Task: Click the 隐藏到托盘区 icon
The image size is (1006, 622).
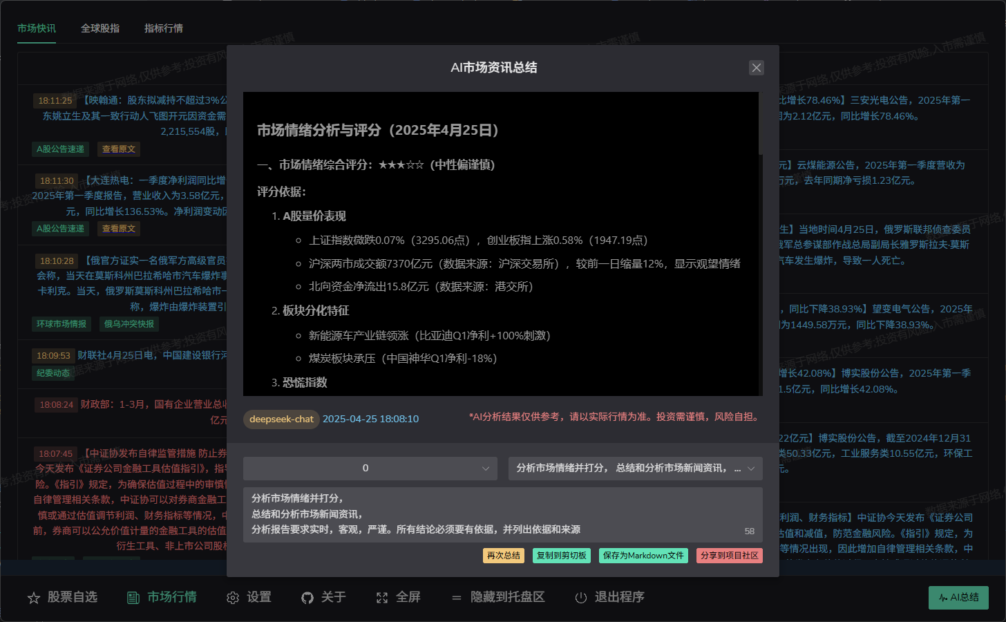Action: [456, 597]
